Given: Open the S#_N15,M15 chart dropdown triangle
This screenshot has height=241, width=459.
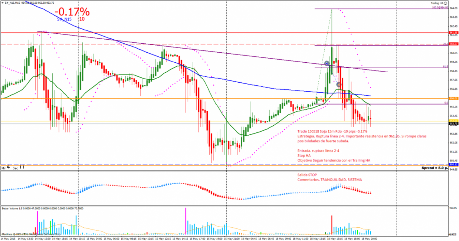Looking at the screenshot, I should 2,3.
